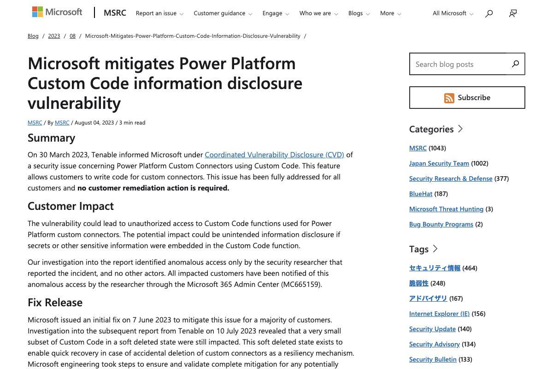Screen dimensions: 553x369
Task: Open Microsoft Threat Hunting category
Action: coord(446,209)
